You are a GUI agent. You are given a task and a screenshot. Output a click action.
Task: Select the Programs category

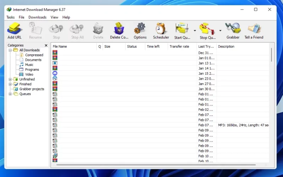coord(32,69)
